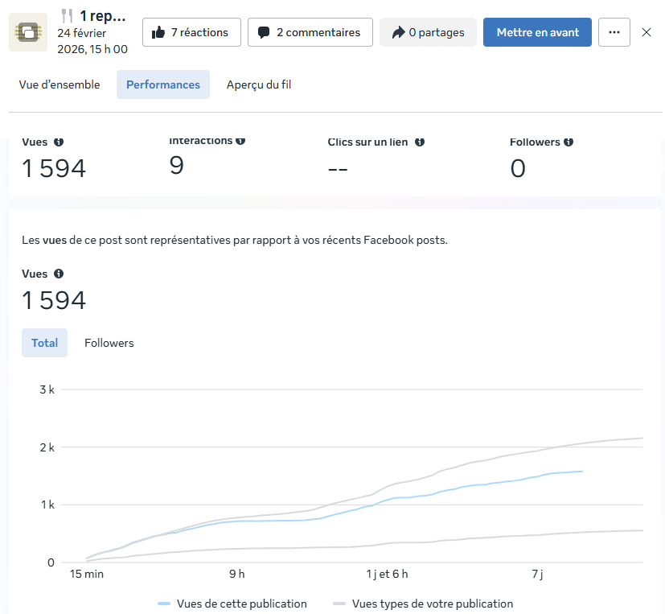Click the info icon beside Interactions

click(x=240, y=141)
